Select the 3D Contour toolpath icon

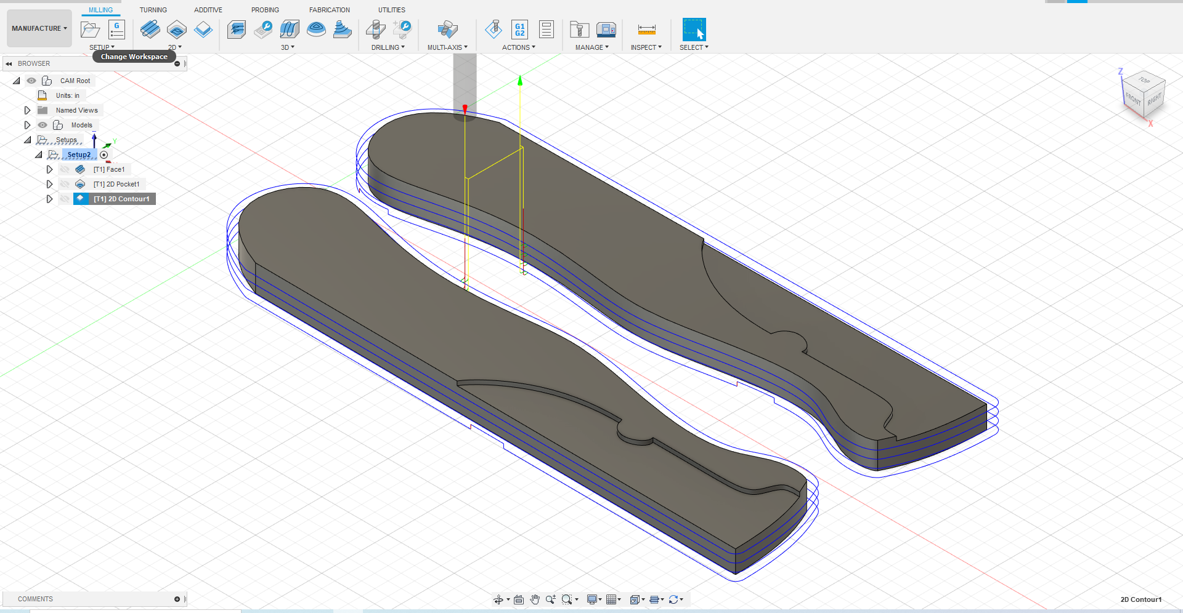316,29
